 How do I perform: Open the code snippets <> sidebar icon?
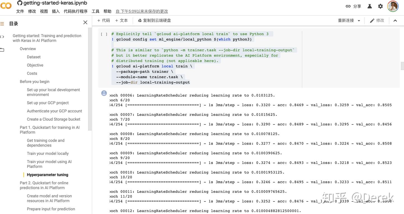coord(2,36)
